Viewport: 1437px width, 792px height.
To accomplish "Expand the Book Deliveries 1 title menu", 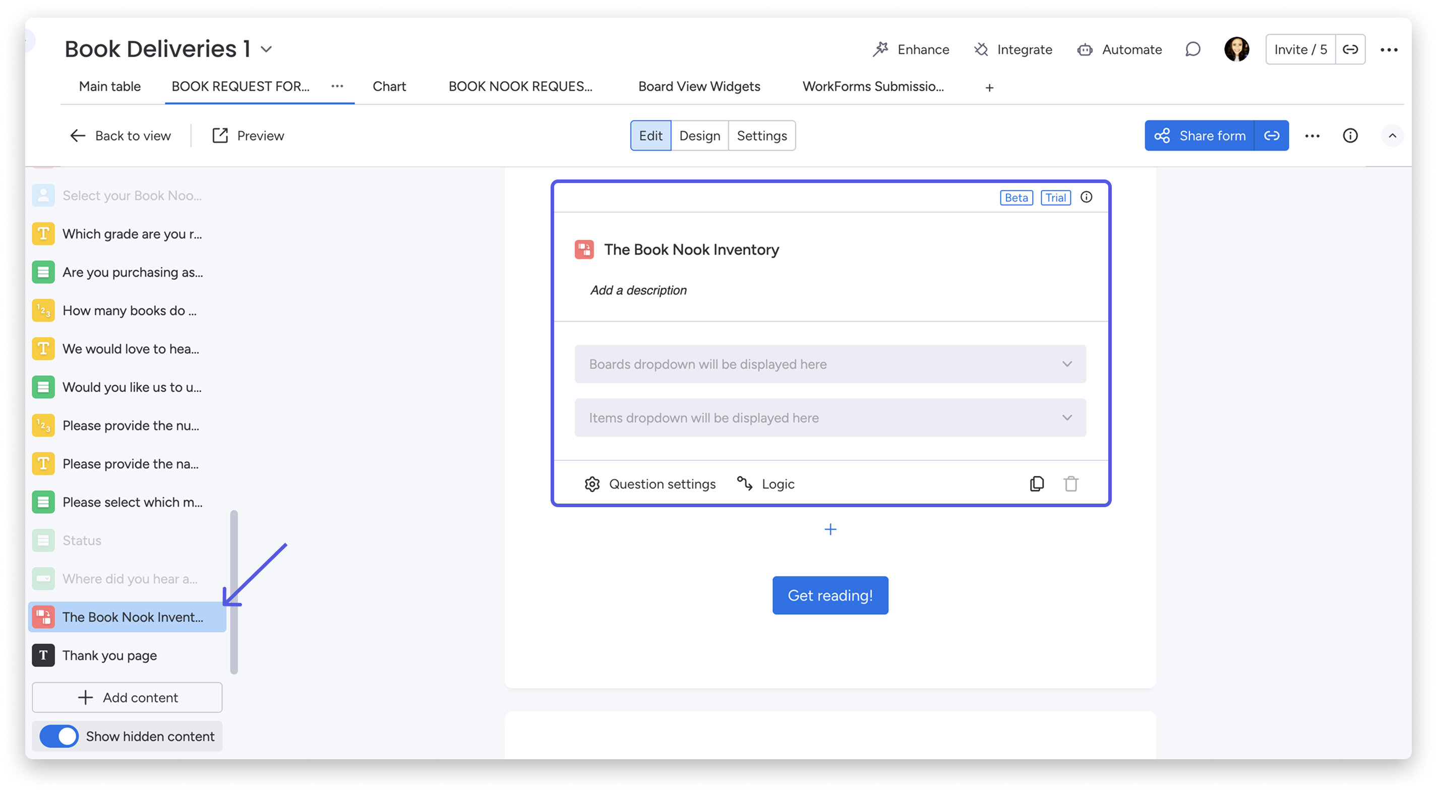I will point(266,49).
